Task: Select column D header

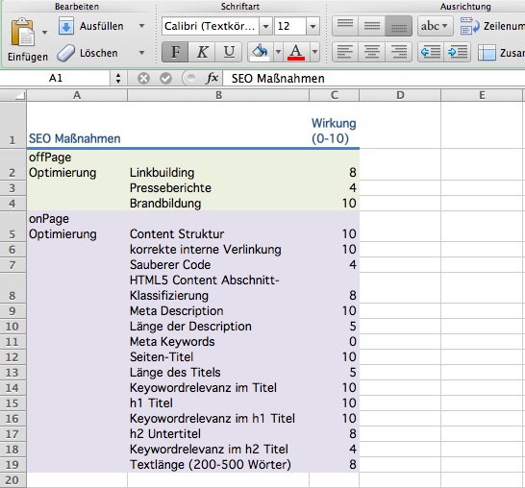Action: (x=400, y=95)
